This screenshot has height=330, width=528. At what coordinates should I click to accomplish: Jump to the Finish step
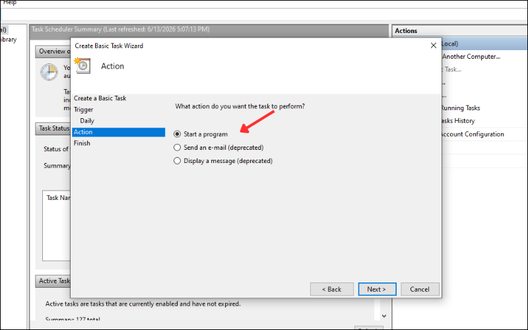click(x=82, y=143)
